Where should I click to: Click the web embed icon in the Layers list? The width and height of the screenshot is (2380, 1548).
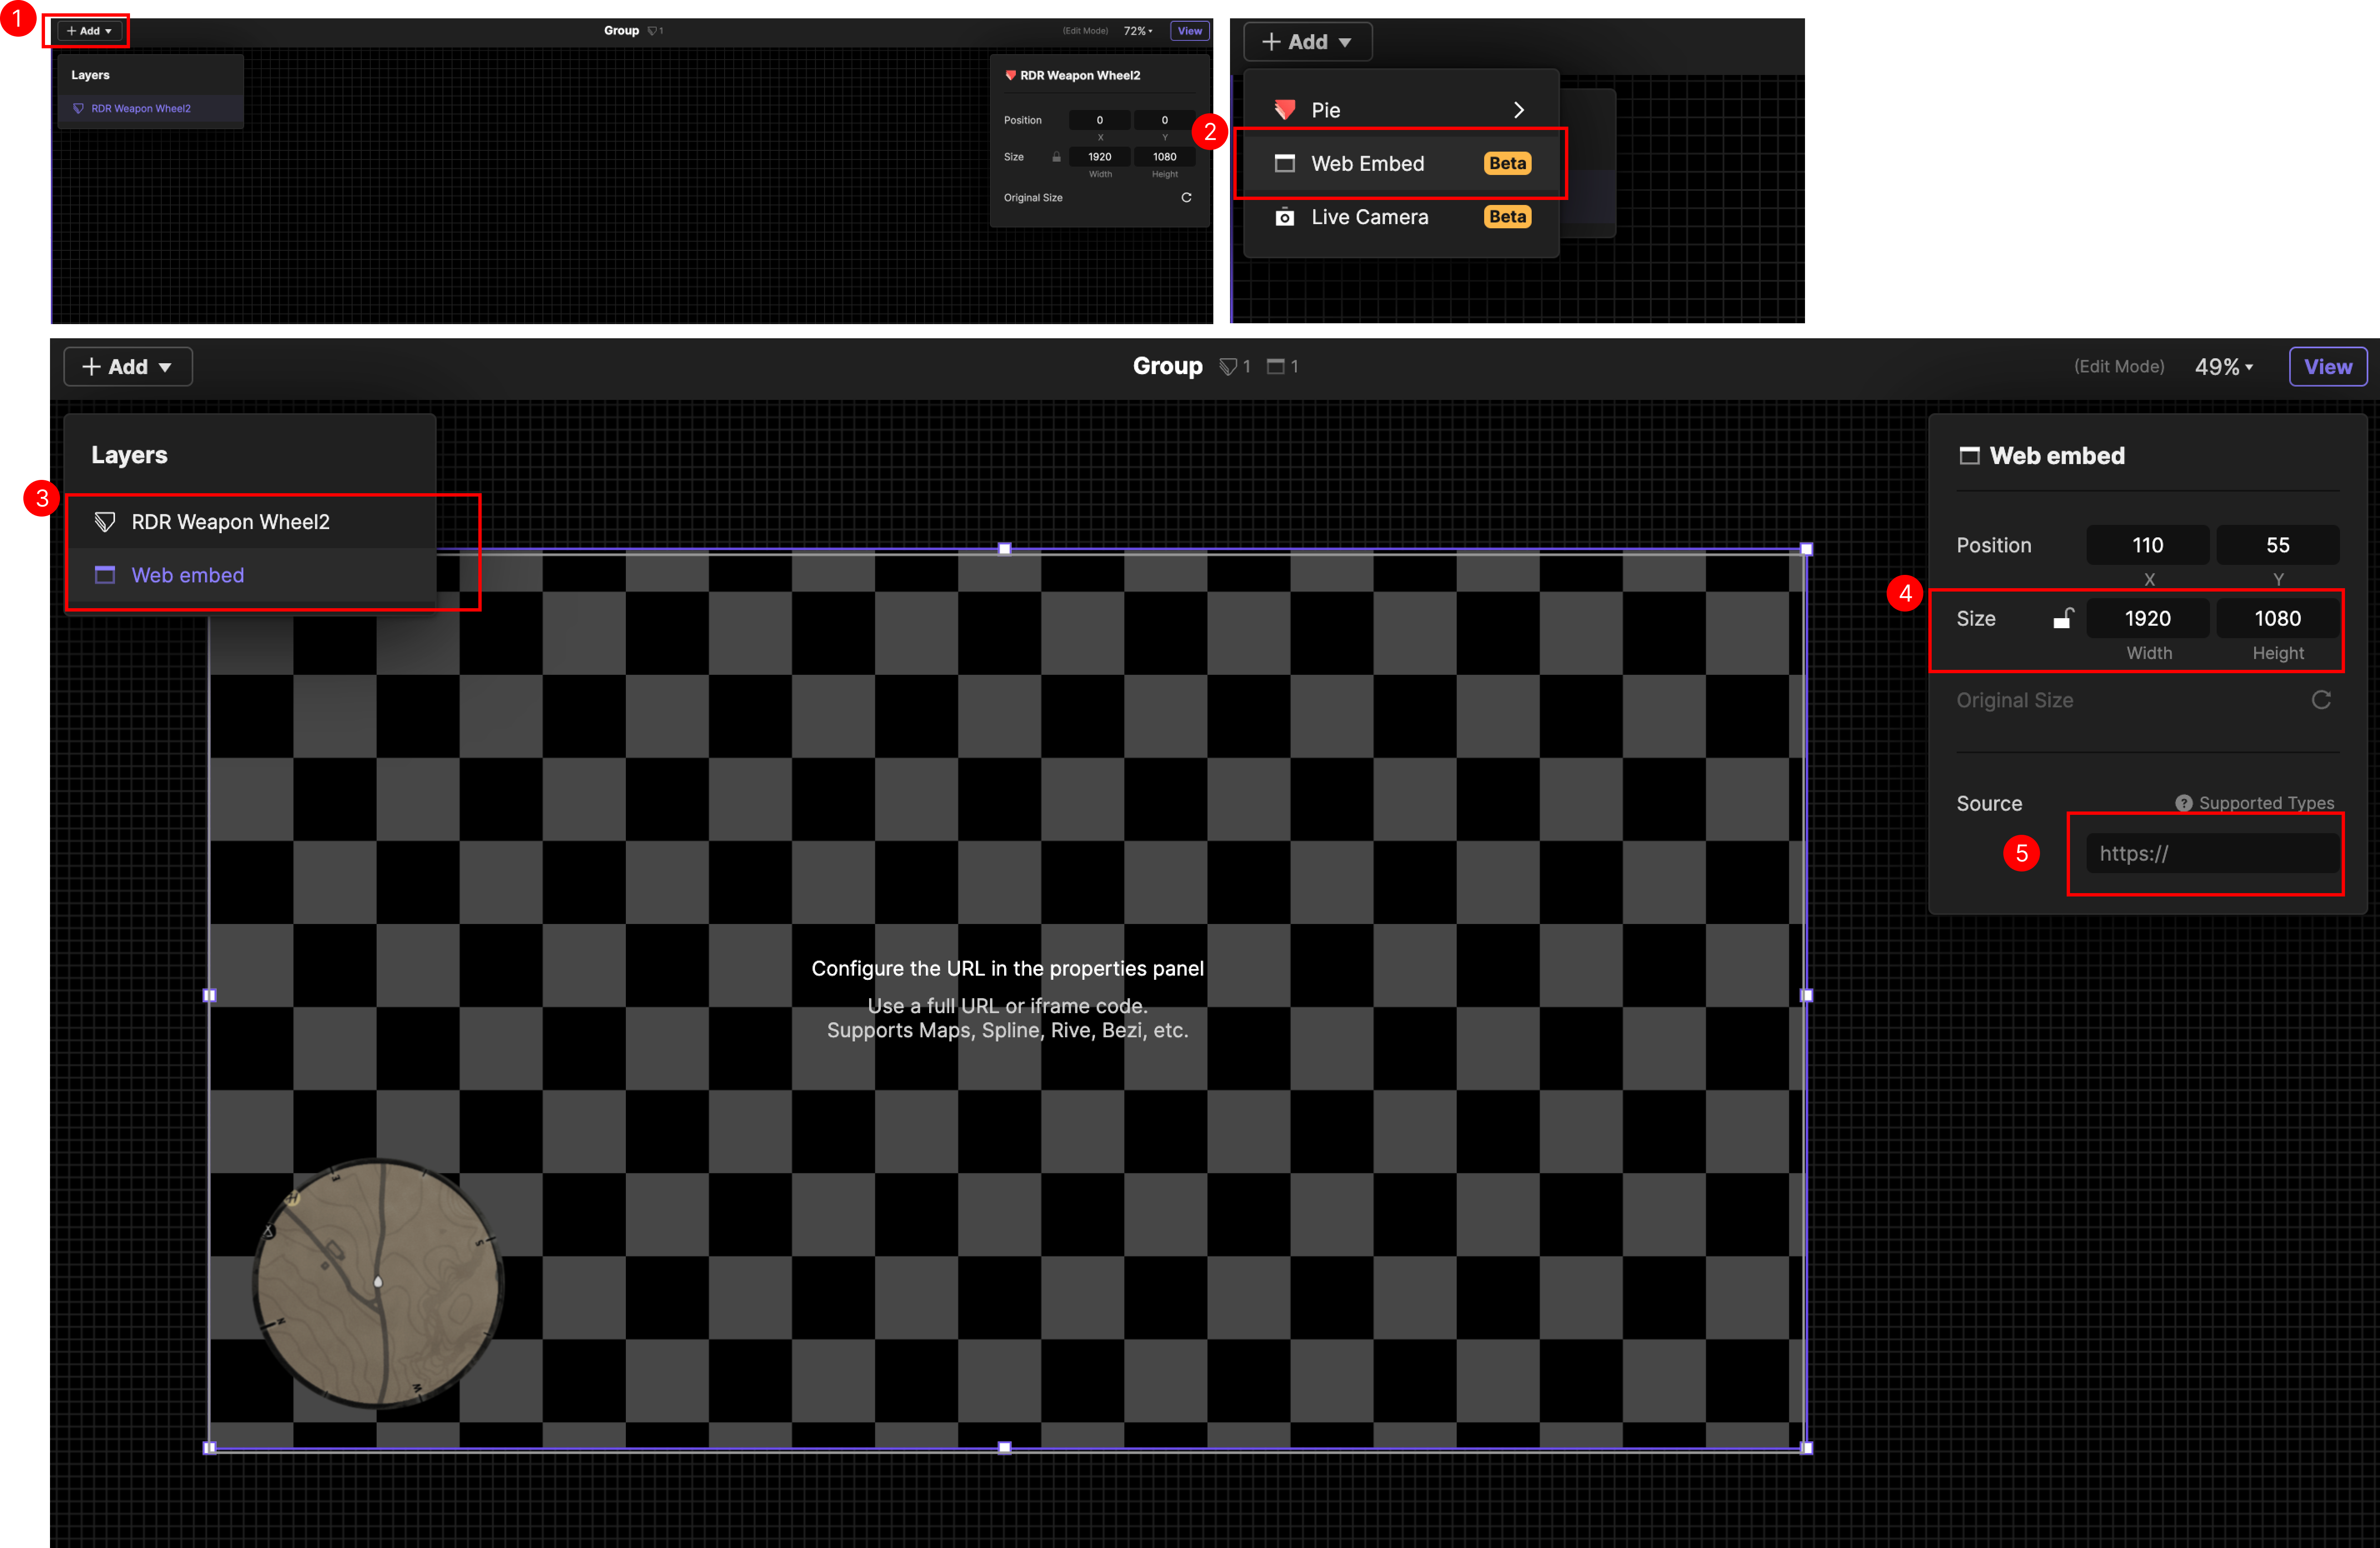point(105,575)
